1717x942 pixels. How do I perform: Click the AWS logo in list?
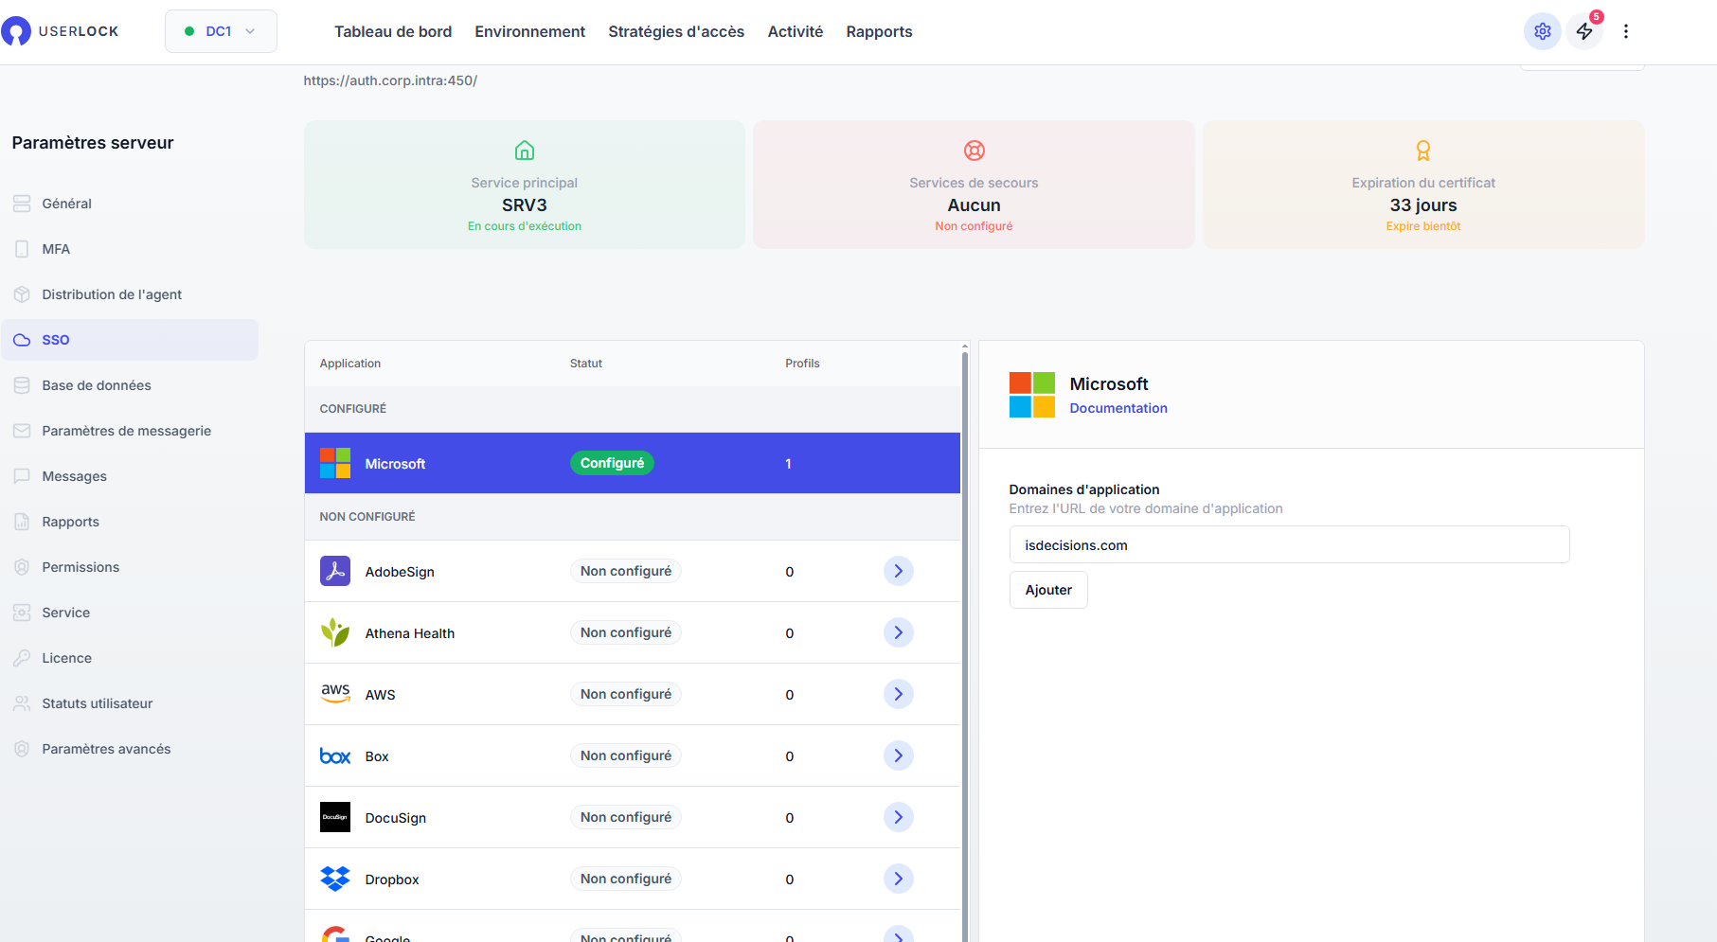pos(335,694)
